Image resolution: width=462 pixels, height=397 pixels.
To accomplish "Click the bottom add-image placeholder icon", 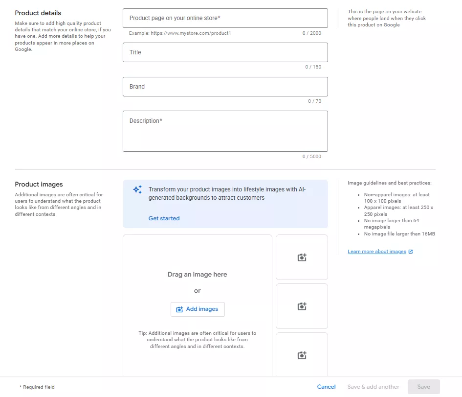I will [302, 355].
